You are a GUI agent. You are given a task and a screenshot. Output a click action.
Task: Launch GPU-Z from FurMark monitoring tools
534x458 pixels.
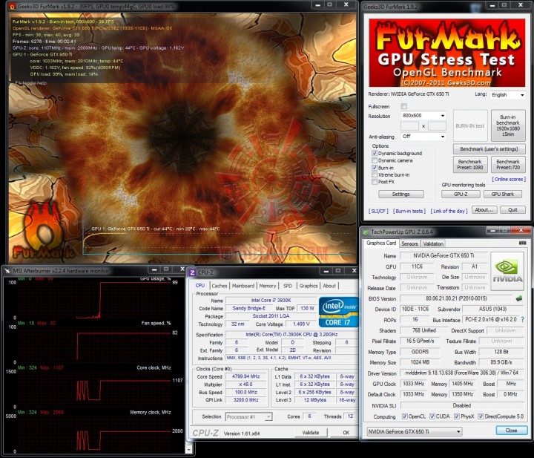[x=461, y=194]
